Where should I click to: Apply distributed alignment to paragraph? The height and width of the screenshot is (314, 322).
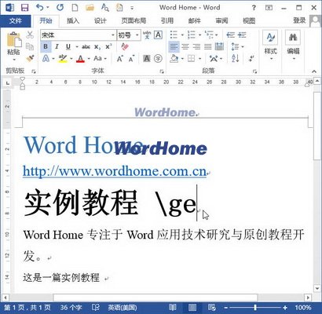219,47
